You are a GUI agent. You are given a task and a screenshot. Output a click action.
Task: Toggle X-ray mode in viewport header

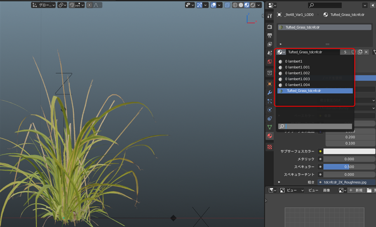(227, 5)
